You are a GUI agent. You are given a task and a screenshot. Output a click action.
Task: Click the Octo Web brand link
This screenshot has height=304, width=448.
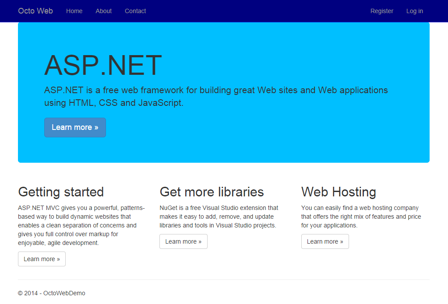coord(35,11)
